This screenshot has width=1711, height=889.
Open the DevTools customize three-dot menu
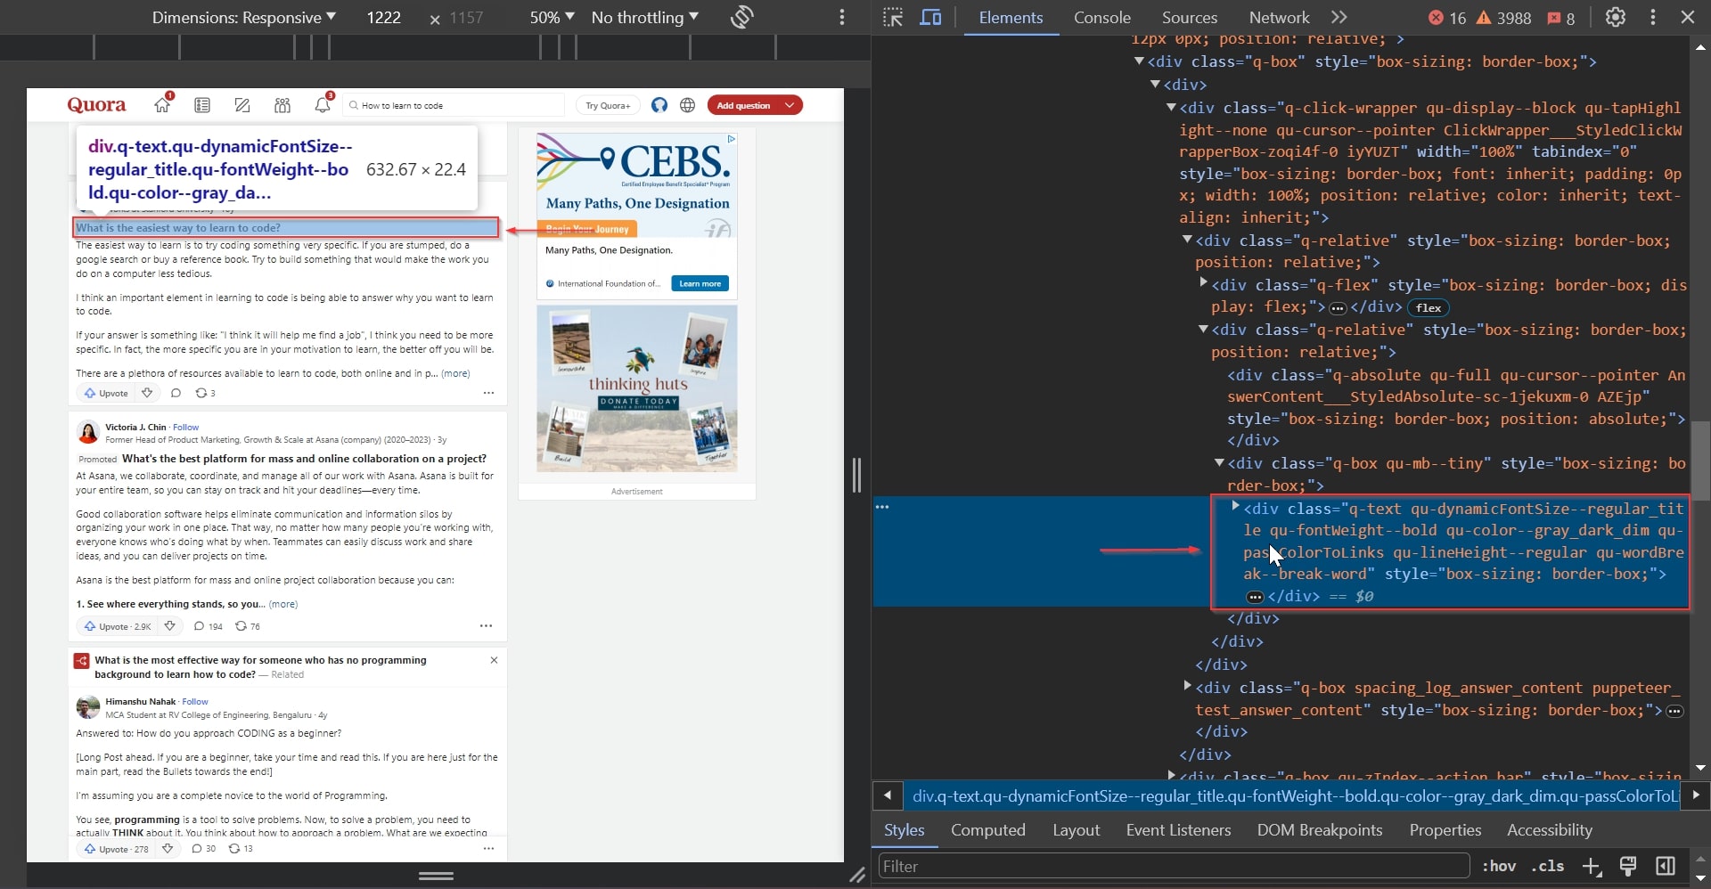pos(1652,17)
